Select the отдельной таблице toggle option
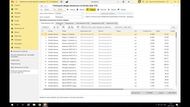Screen dimensions: 190x107 pos(108,13)
